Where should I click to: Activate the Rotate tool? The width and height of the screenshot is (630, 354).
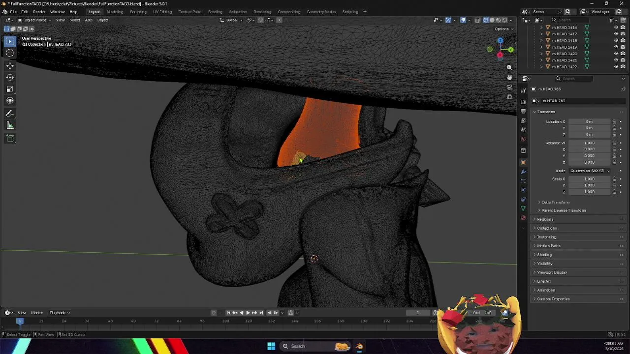[x=10, y=77]
